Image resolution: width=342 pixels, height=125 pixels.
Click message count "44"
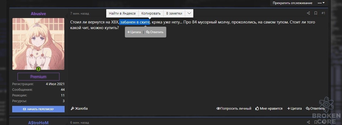(63, 89)
